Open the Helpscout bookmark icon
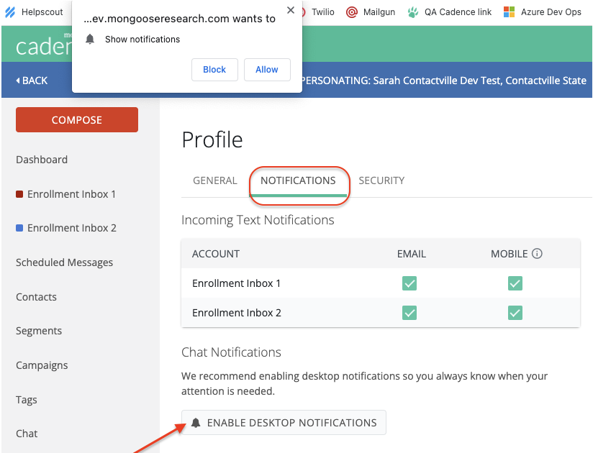The height and width of the screenshot is (453, 593). pyautogui.click(x=10, y=12)
